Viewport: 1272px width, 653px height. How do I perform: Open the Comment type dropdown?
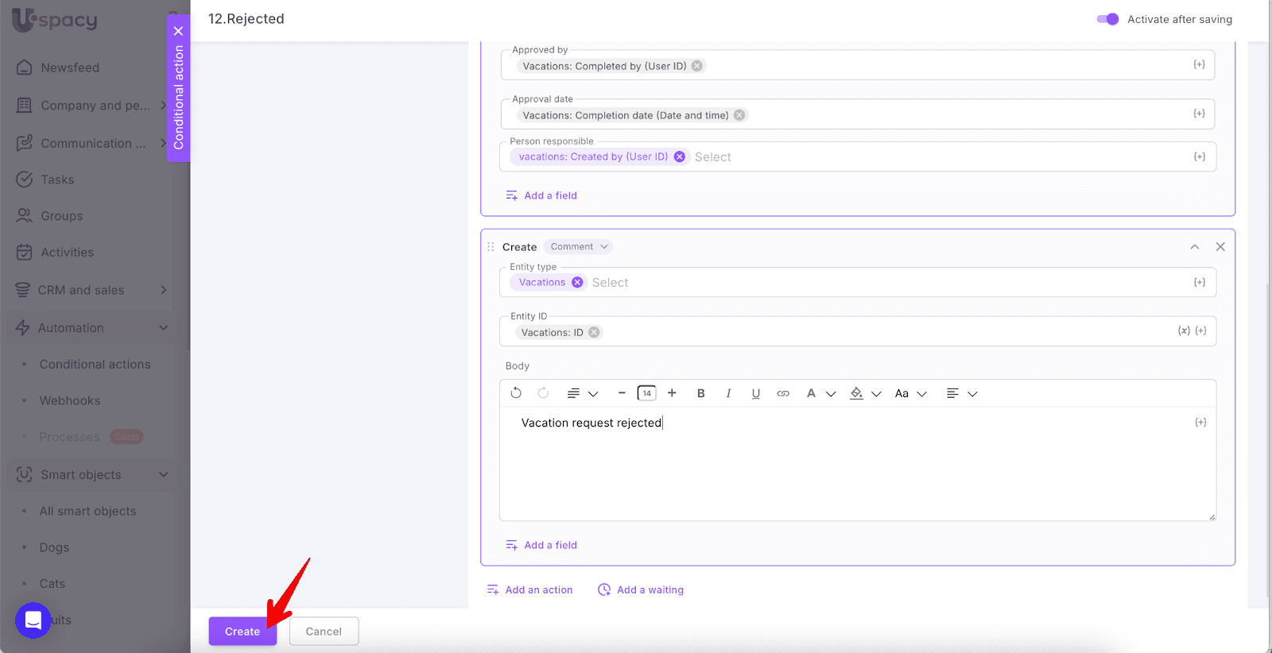(579, 247)
